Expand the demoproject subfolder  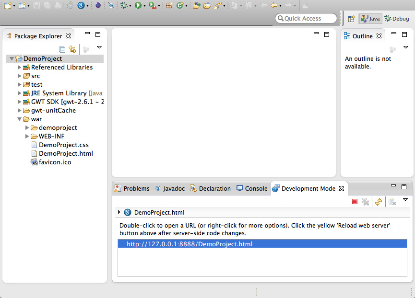pos(27,127)
